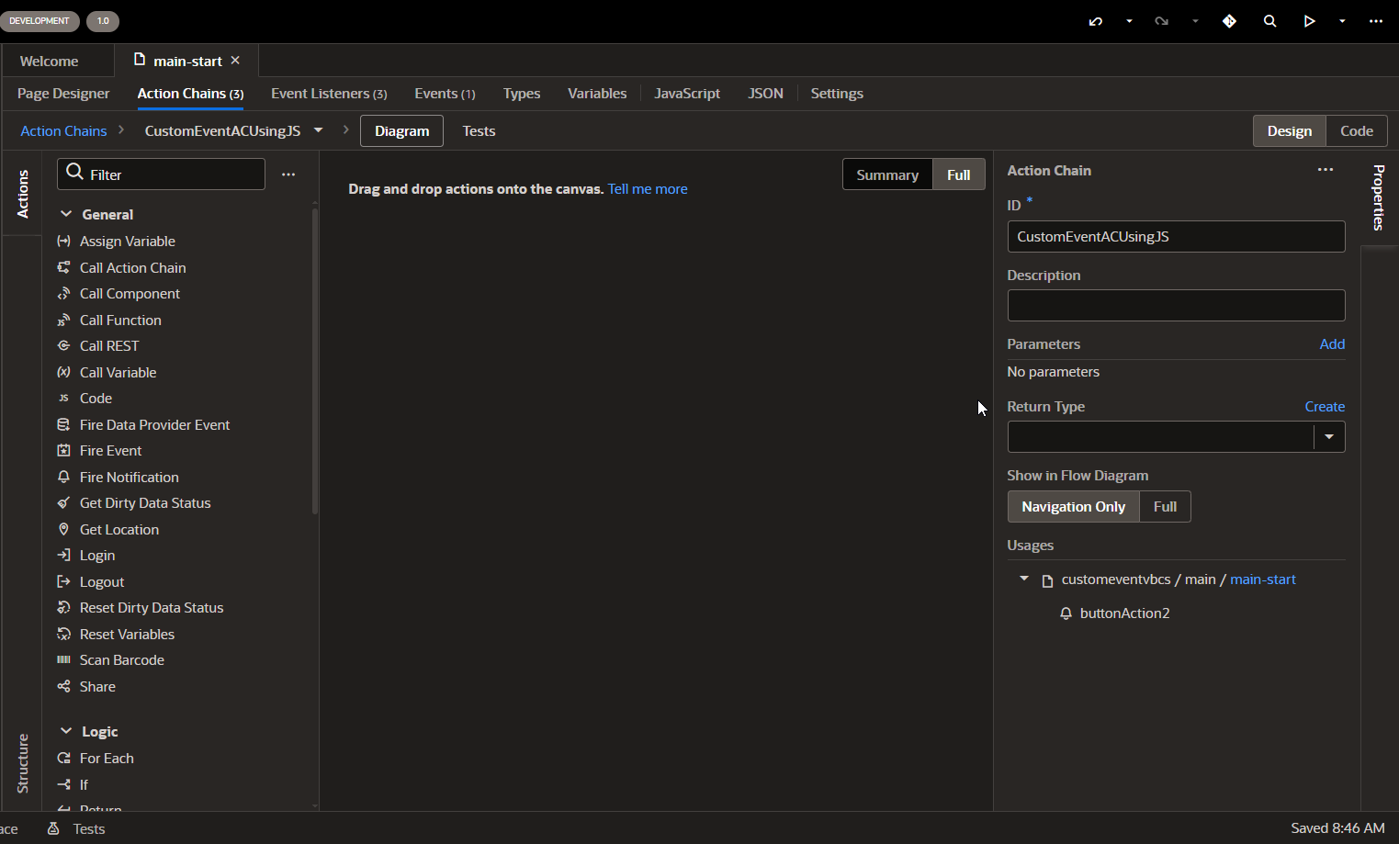Close the main-start tab
Image resolution: width=1399 pixels, height=844 pixels.
(235, 61)
